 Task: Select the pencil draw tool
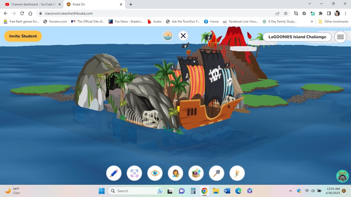114,173
